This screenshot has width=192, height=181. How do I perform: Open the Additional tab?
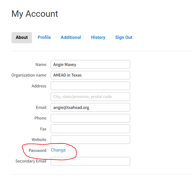[x=71, y=37]
